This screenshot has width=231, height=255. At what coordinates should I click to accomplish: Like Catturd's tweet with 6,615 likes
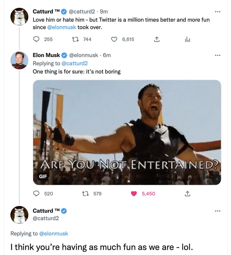[114, 39]
